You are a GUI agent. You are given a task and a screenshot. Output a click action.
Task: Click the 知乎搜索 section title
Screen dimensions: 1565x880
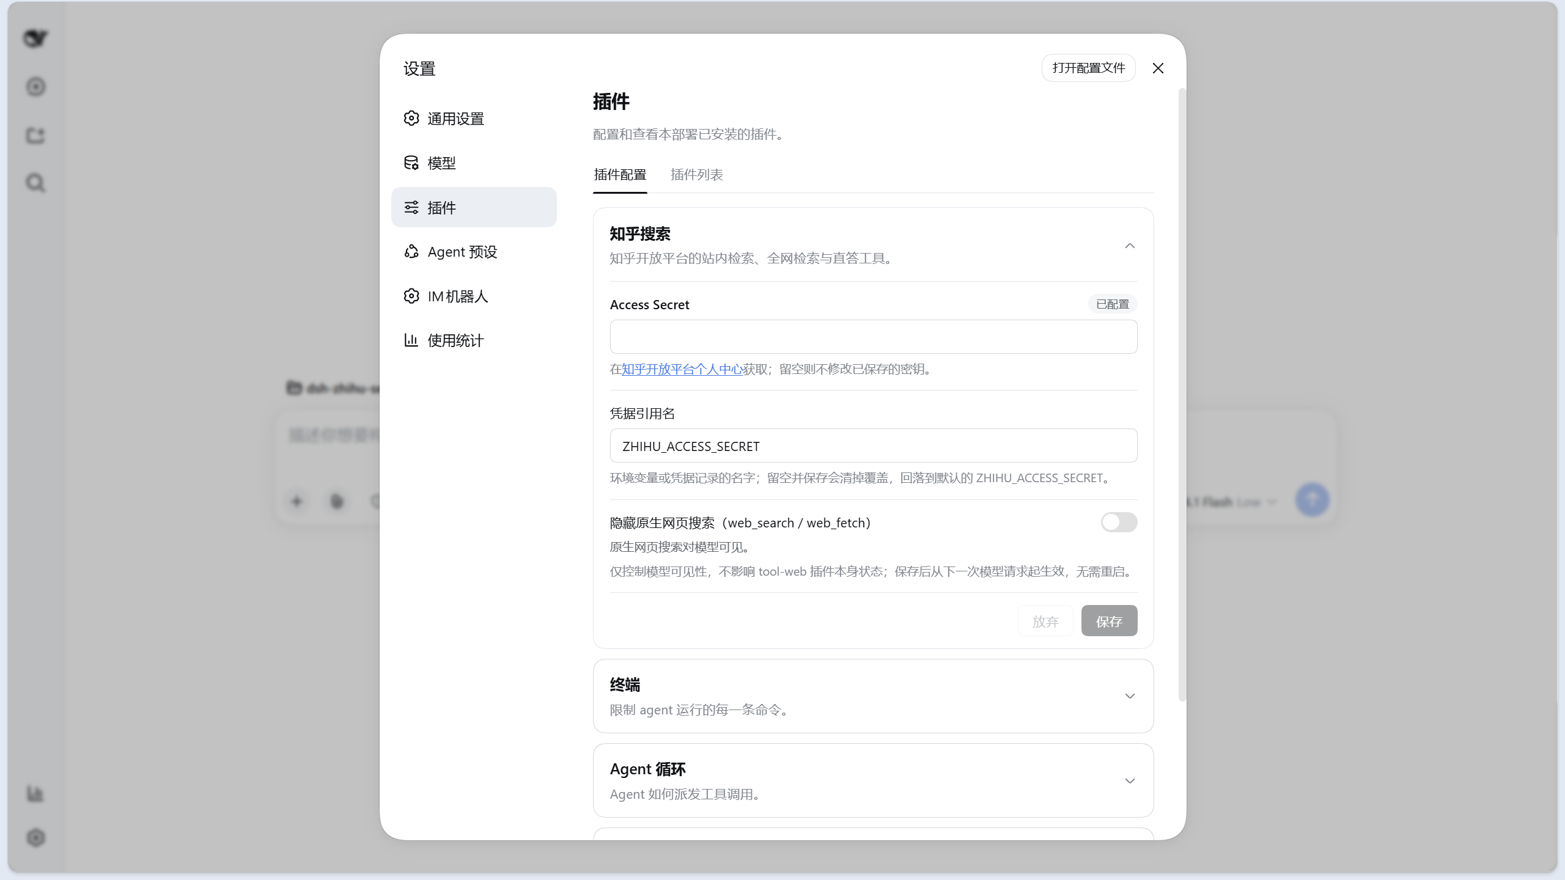coord(640,233)
